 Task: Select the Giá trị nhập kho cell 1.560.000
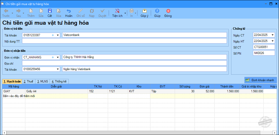[251, 91]
